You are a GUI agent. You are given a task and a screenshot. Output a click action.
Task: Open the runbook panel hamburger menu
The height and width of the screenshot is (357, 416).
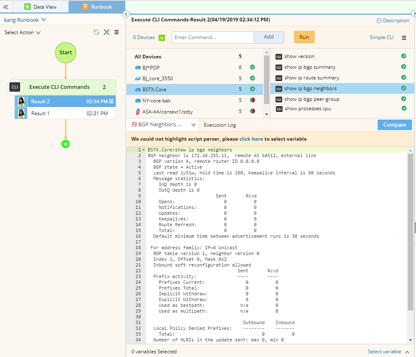[x=117, y=32]
